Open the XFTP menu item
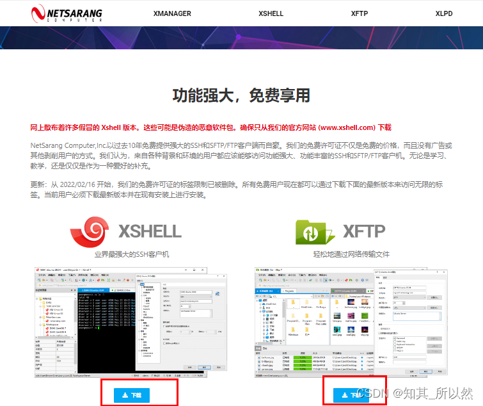The width and height of the screenshot is (483, 406). click(x=360, y=13)
